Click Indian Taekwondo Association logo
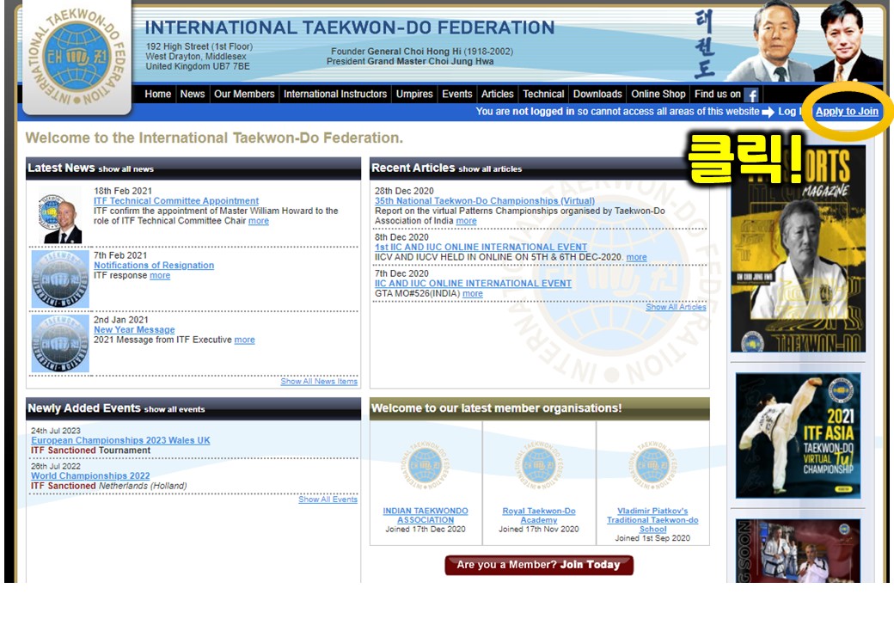 click(426, 465)
